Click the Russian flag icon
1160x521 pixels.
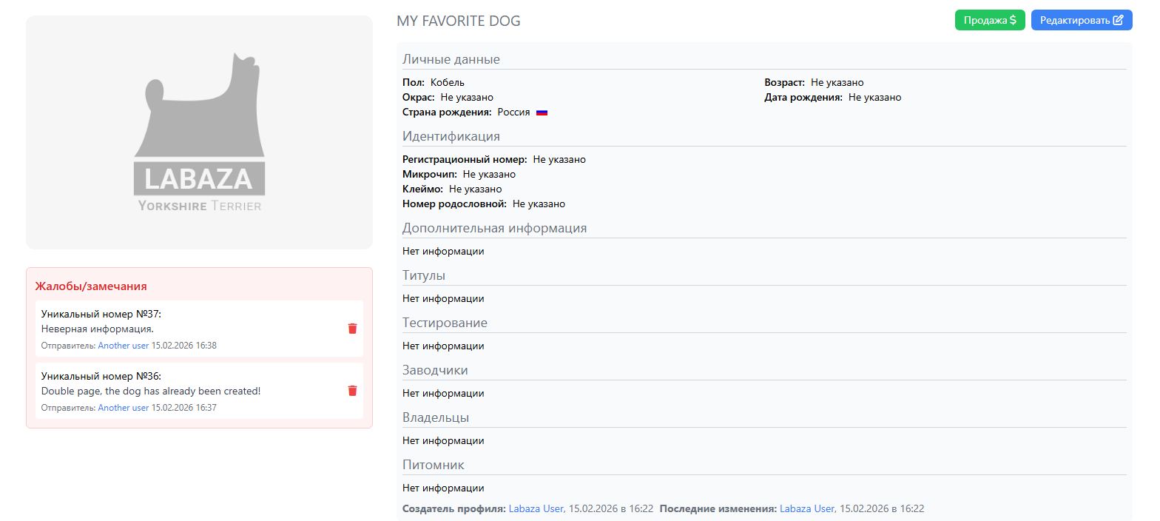point(542,112)
